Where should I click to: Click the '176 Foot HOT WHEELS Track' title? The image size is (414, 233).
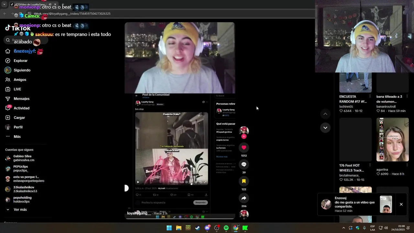[x=352, y=168]
